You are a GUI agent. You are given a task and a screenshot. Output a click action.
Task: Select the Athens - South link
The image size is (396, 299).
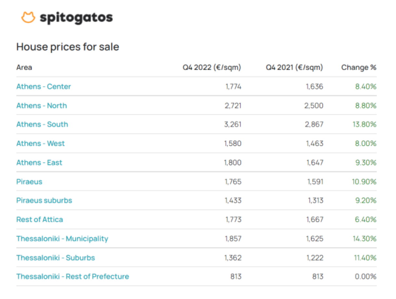pyautogui.click(x=42, y=124)
